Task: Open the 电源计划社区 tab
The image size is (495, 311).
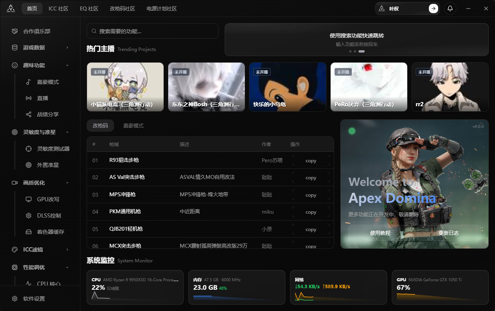Action: (x=162, y=8)
